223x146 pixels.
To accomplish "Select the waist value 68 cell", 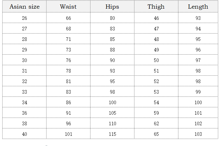I will (x=68, y=29).
